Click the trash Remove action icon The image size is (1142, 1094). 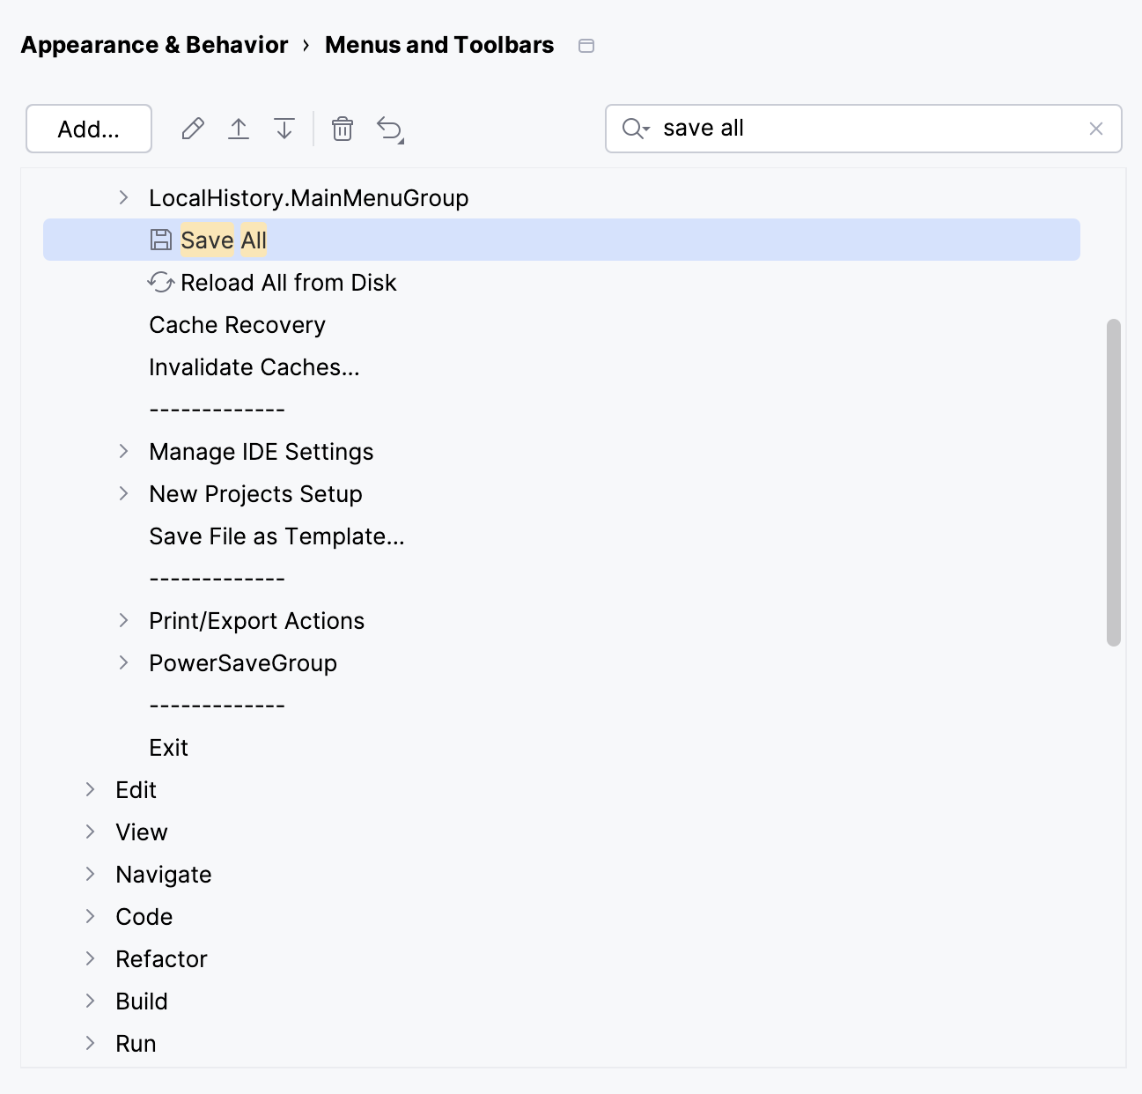[342, 129]
